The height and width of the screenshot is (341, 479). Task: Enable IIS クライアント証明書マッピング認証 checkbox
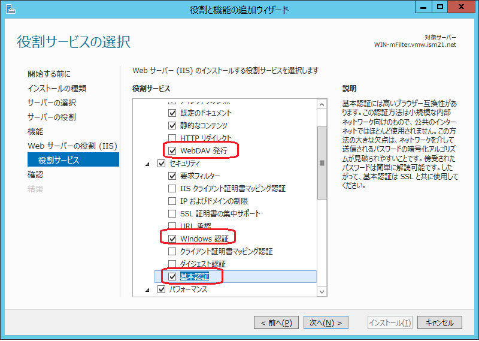[x=172, y=188]
